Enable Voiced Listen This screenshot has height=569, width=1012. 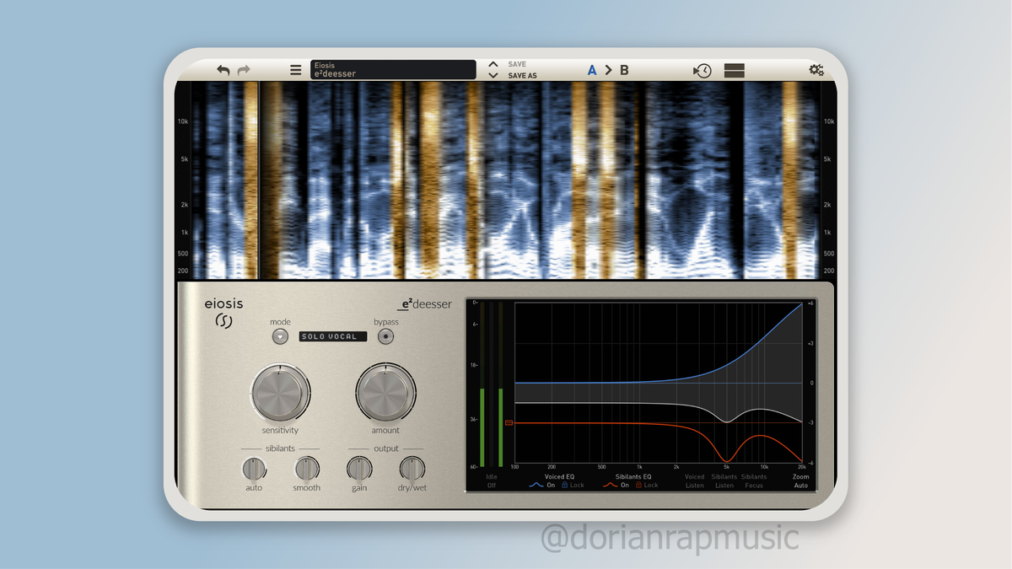(695, 481)
